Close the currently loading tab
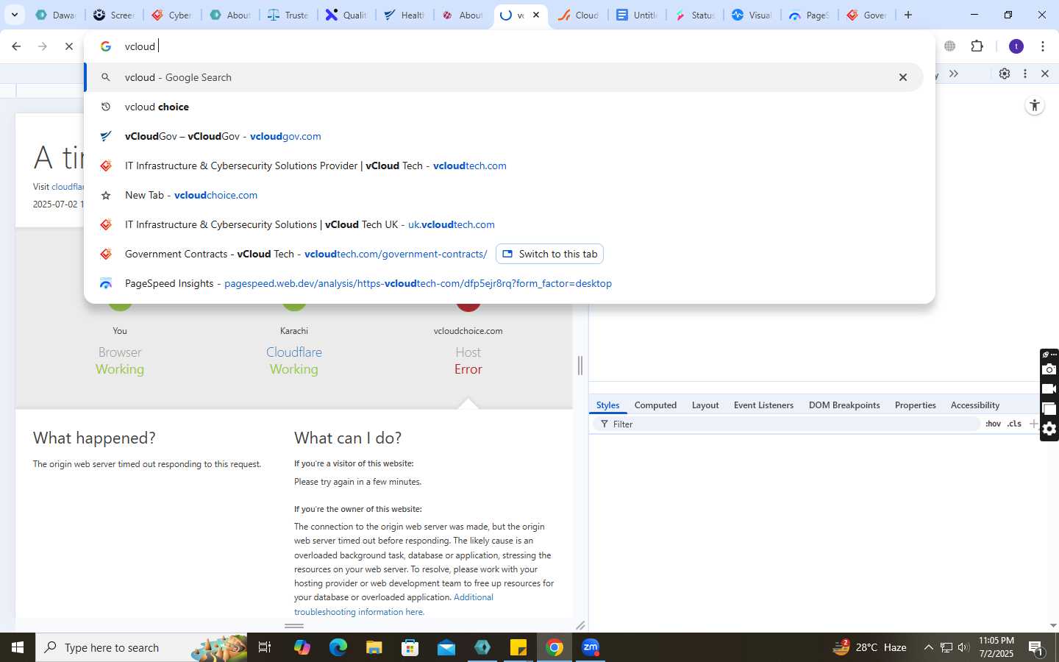Screen dimensions: 1059x662 [x=536, y=15]
